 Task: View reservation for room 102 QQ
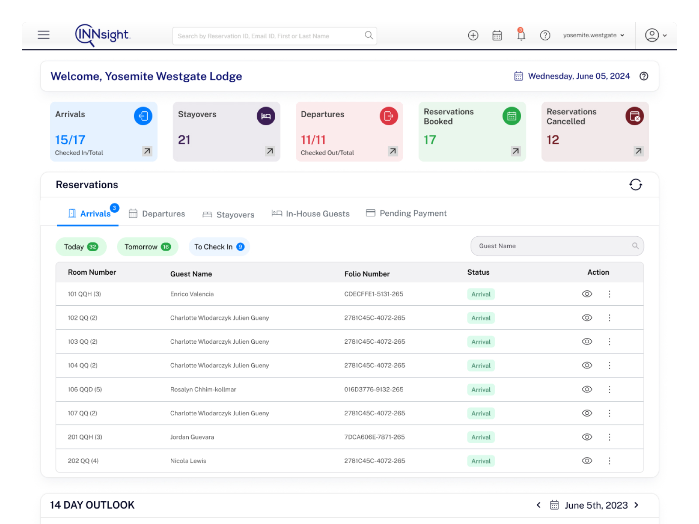click(587, 318)
